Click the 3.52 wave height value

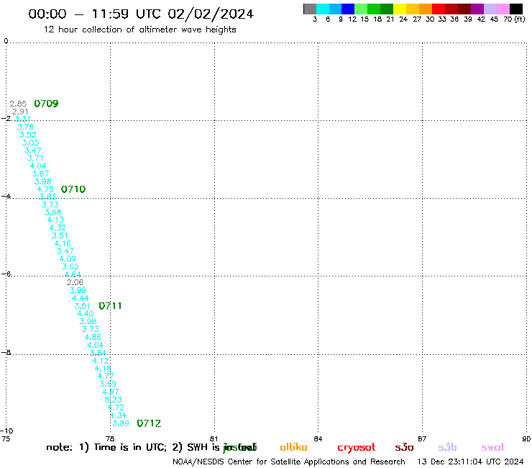(x=28, y=135)
